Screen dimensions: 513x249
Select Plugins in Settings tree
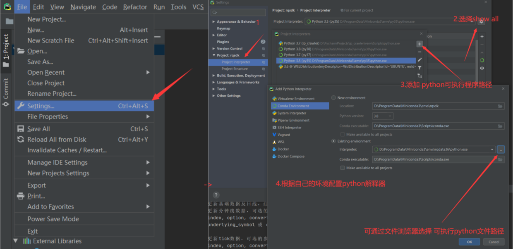pos(223,42)
